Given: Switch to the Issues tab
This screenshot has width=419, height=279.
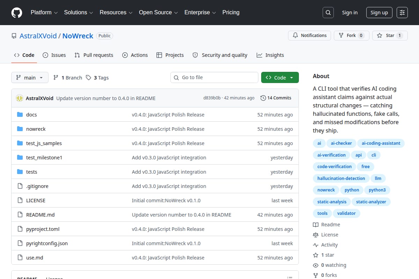Looking at the screenshot, I should click(x=54, y=55).
